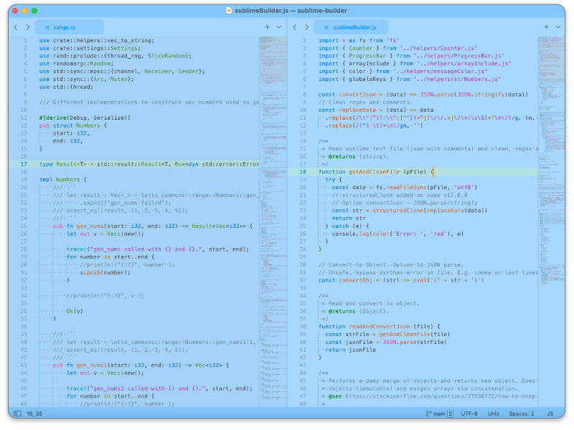This screenshot has height=430, width=574.
Task: Click line number 30 in sublimeBuilder.js gutter
Action: pyautogui.click(x=303, y=264)
